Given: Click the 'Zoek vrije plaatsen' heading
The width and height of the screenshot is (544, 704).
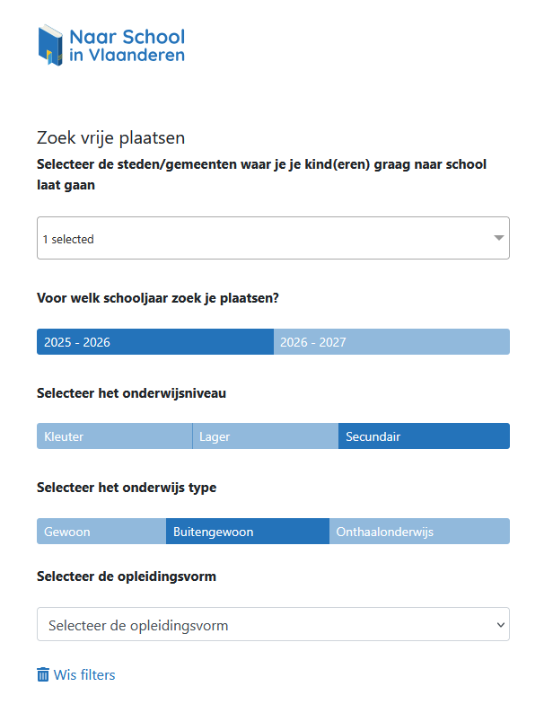Looking at the screenshot, I should 110,137.
